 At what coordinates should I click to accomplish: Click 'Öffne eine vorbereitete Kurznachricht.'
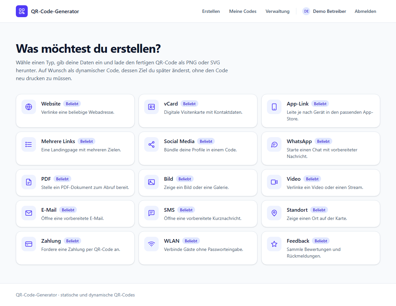point(203,218)
